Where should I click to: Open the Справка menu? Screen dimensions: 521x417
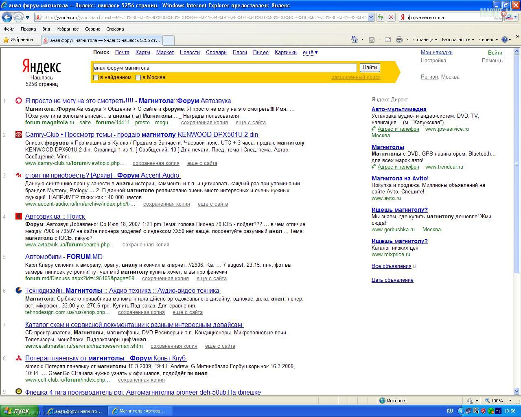[115, 29]
